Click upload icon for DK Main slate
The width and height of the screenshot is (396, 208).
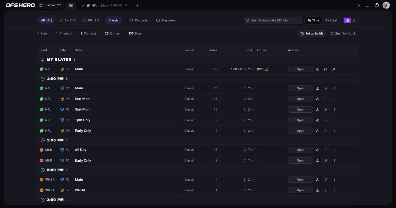(318, 69)
